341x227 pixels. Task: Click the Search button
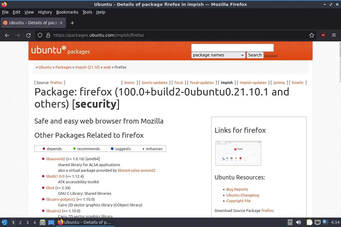point(255,55)
